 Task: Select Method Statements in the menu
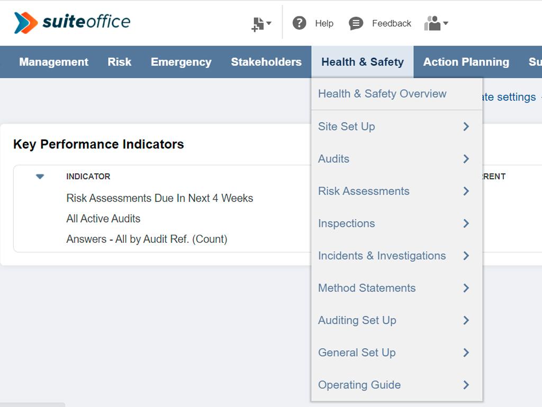pos(367,288)
